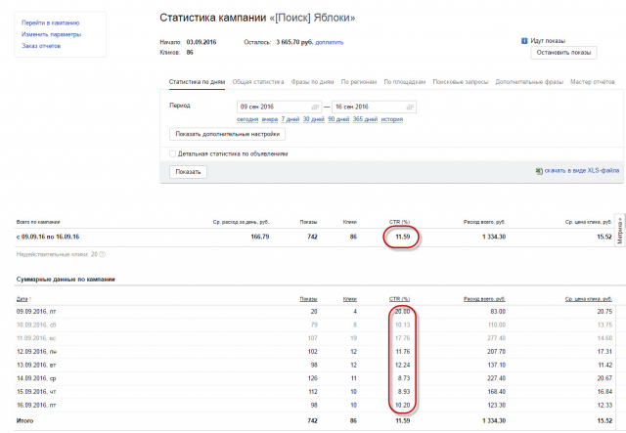Click CTR value 12.24 for 13.09.2016
The height and width of the screenshot is (433, 626).
pos(402,366)
